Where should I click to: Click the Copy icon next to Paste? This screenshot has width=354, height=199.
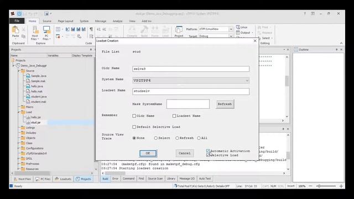(23, 36)
